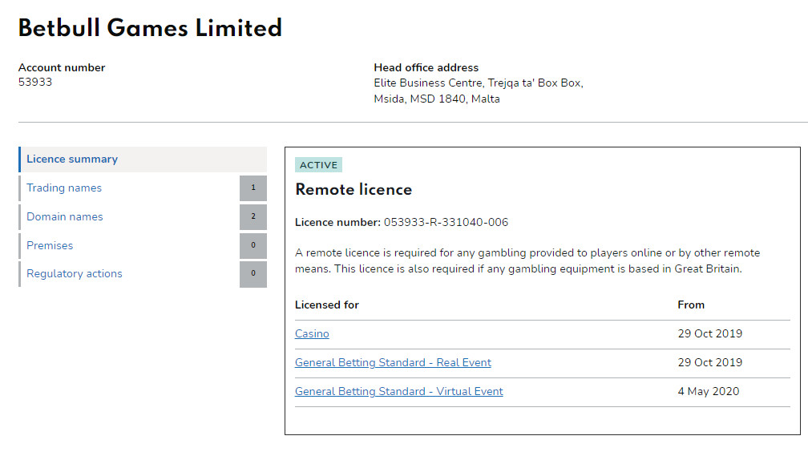Open General Betting Standard - Real Event link
This screenshot has height=452, width=808.
tap(393, 363)
